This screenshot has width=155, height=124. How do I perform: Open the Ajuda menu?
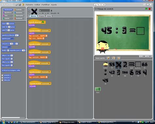coord(54,5)
